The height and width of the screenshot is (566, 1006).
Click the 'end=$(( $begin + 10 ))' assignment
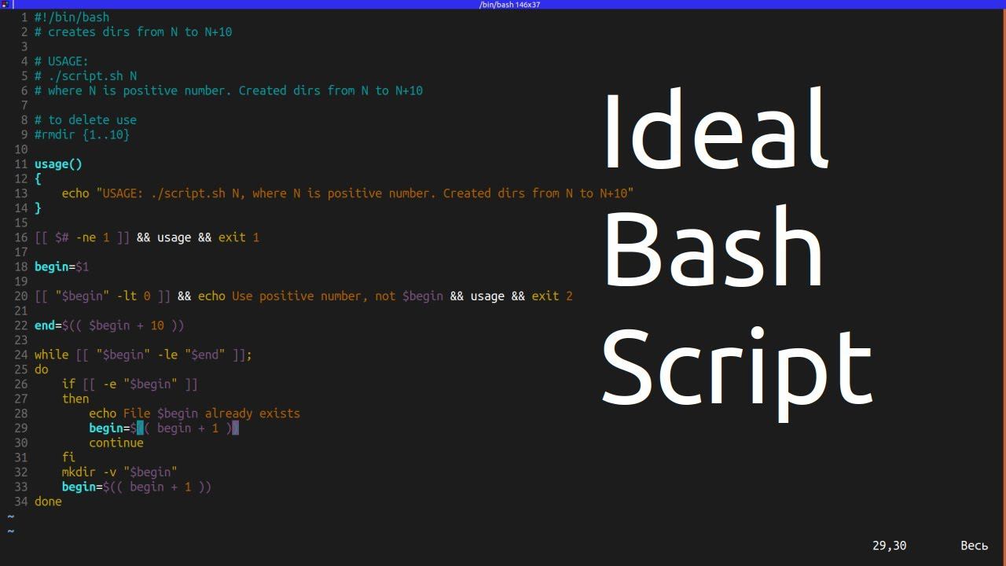109,325
